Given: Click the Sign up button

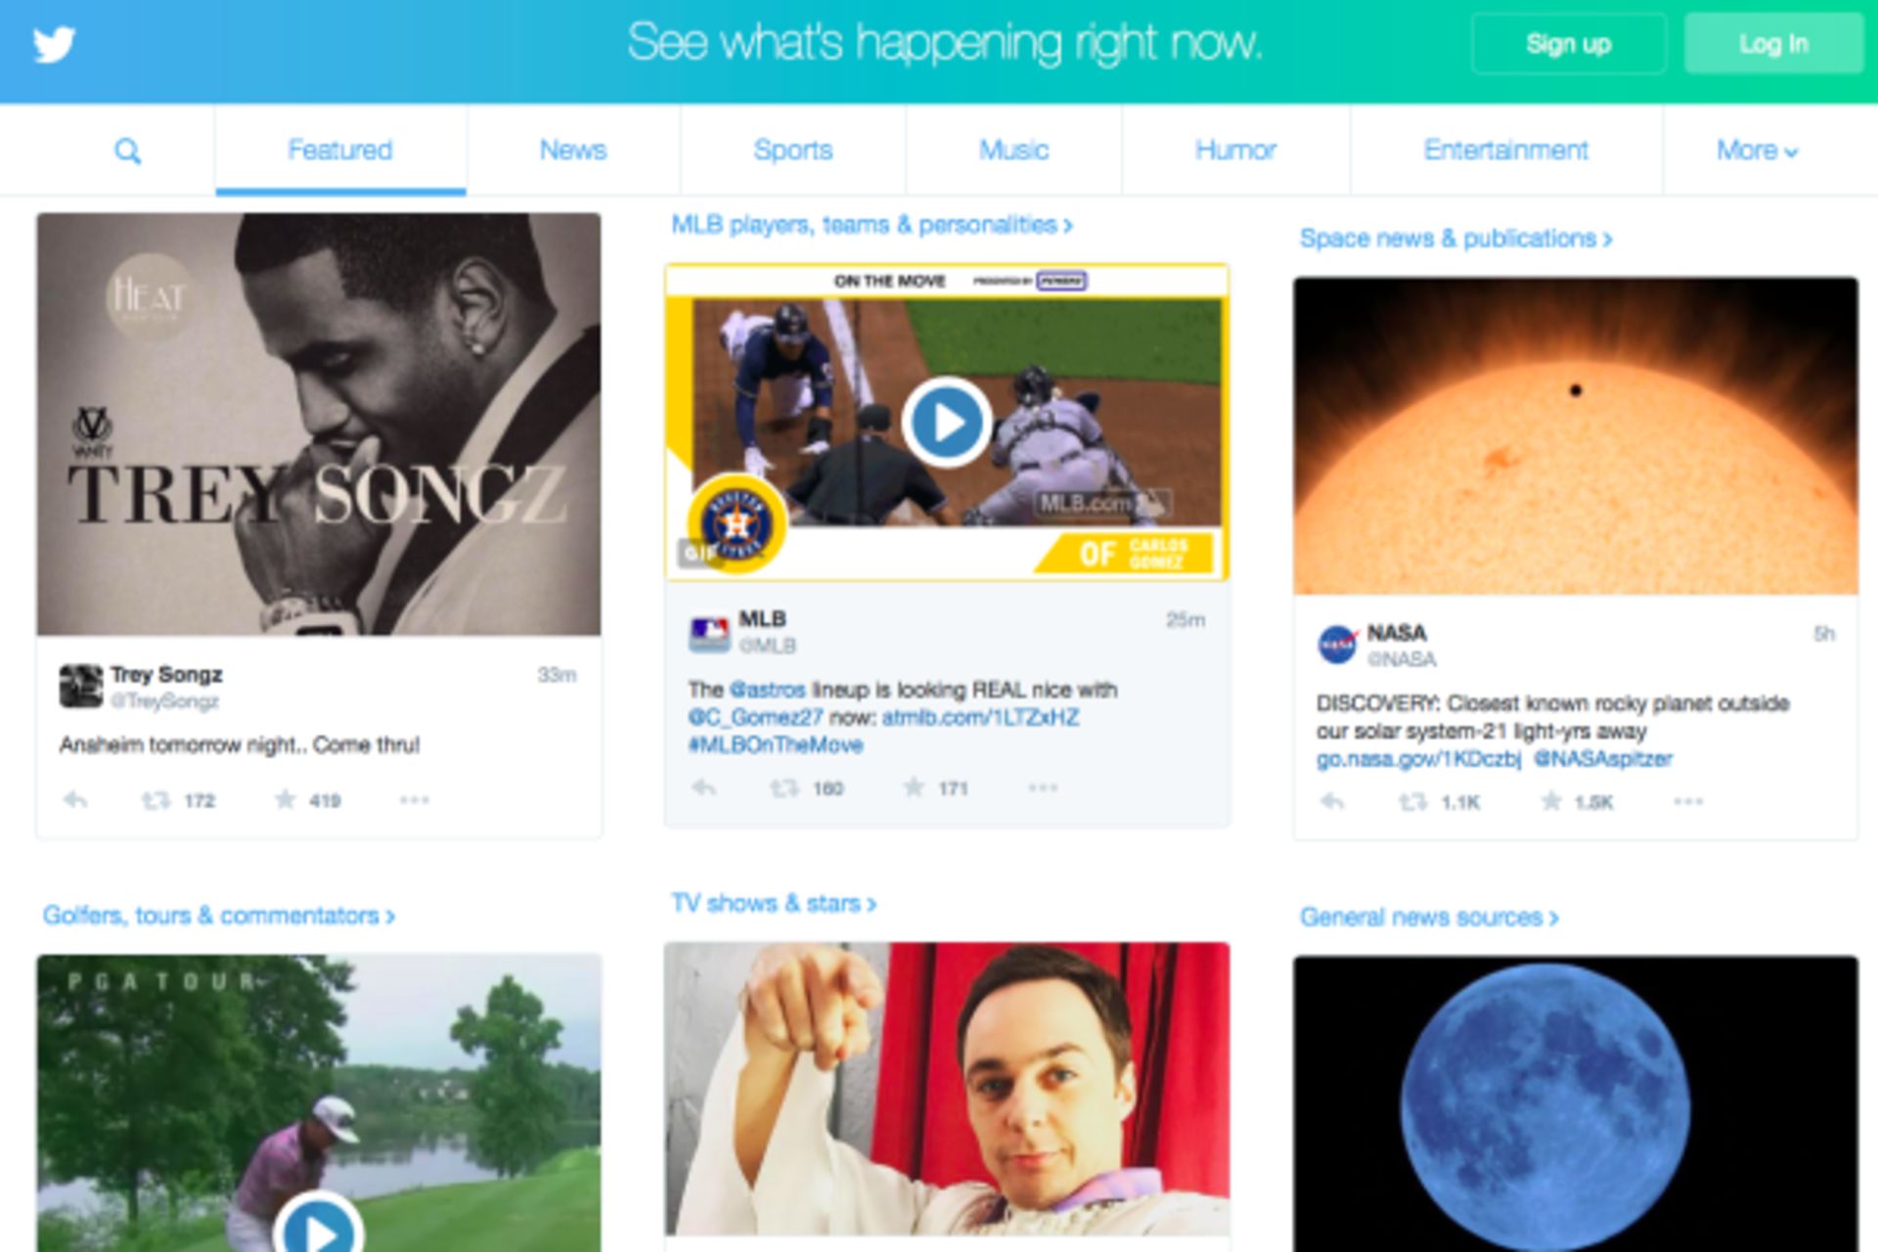Looking at the screenshot, I should [x=1569, y=44].
